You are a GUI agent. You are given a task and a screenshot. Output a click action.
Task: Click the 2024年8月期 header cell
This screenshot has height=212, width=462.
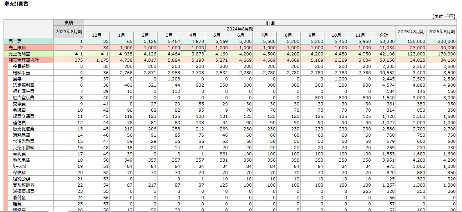(x=240, y=29)
